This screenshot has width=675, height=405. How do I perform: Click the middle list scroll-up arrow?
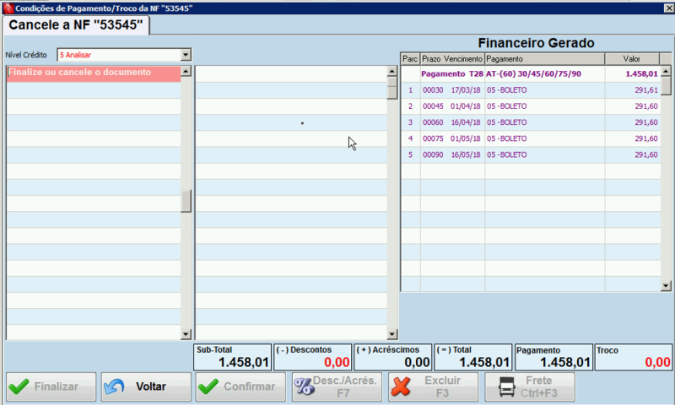tap(391, 72)
